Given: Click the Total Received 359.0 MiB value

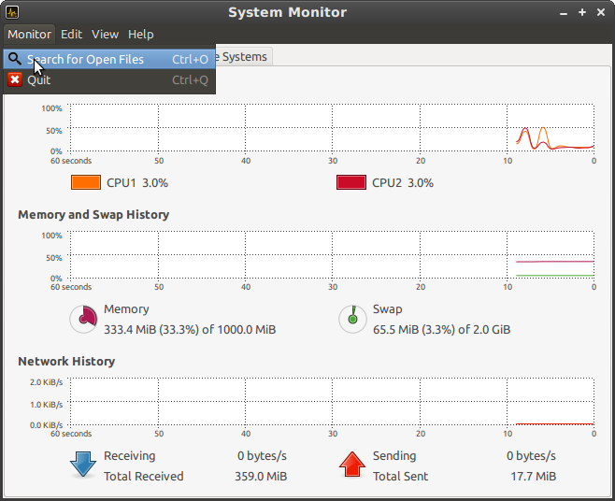Looking at the screenshot, I should (261, 477).
